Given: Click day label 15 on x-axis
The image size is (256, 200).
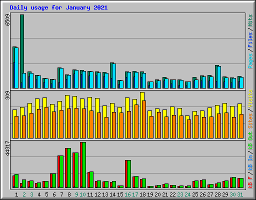Looking at the screenshot, I should pyautogui.click(x=120, y=194).
